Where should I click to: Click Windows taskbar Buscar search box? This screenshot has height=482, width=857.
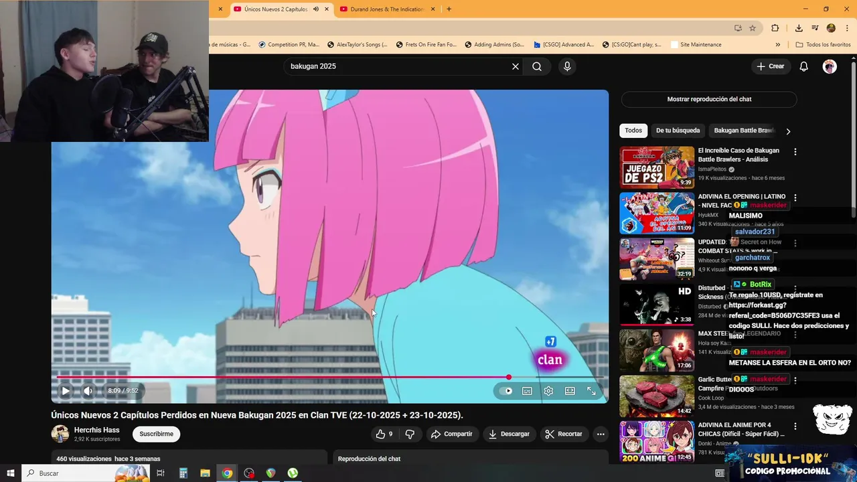[86, 473]
